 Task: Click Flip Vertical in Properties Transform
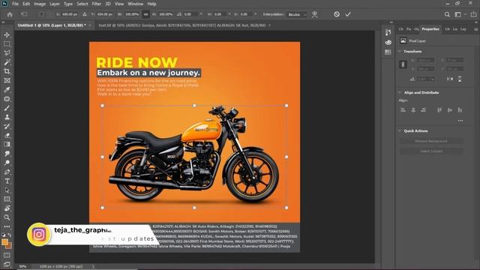[460, 79]
